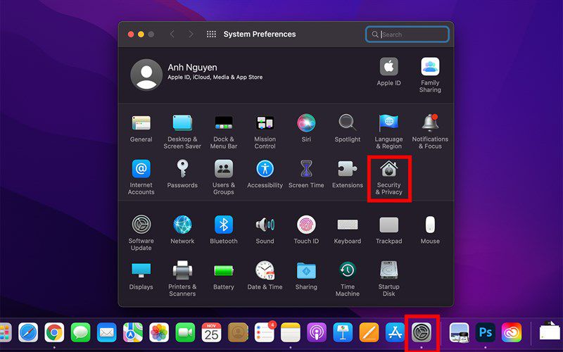563x352 pixels.
Task: Open Spotlight preferences
Action: click(348, 129)
